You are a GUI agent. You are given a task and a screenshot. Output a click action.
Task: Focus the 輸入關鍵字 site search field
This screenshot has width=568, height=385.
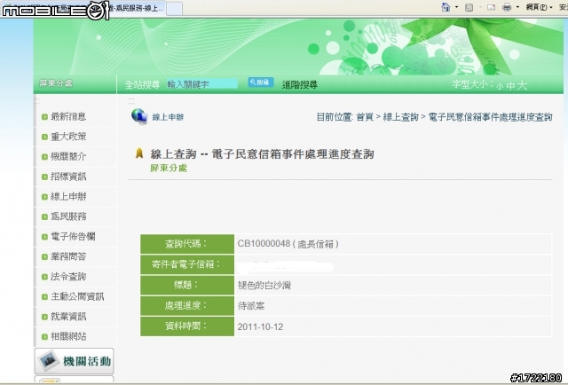[x=201, y=84]
